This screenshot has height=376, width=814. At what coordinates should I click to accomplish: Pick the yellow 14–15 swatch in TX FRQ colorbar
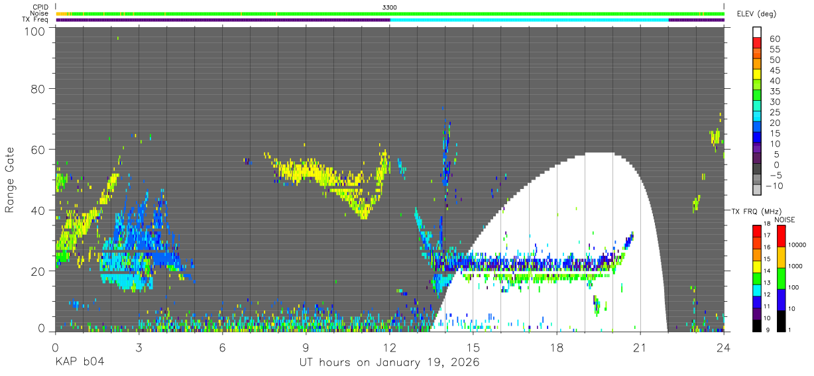pos(757,266)
